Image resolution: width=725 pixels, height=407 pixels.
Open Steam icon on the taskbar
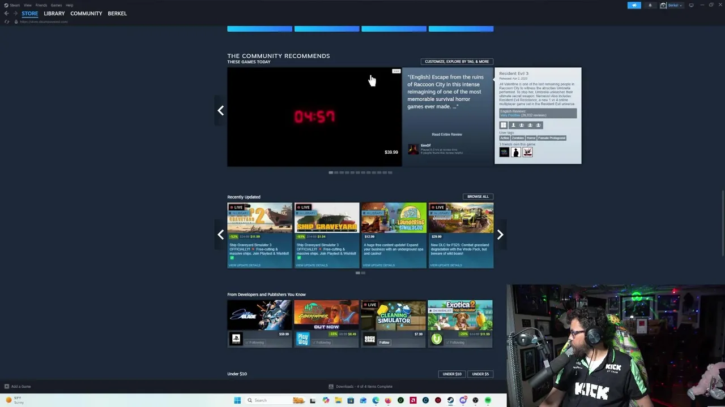pyautogui.click(x=450, y=400)
